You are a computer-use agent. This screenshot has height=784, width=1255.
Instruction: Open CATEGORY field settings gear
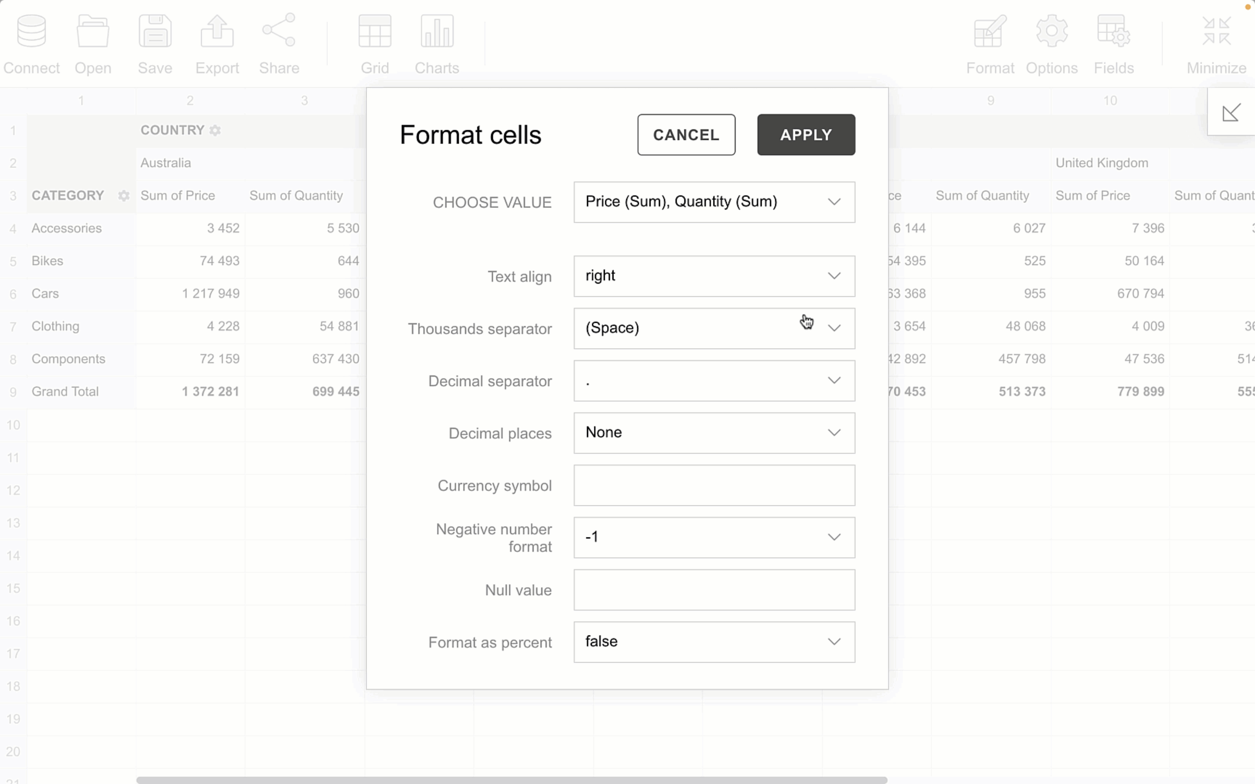[123, 196]
